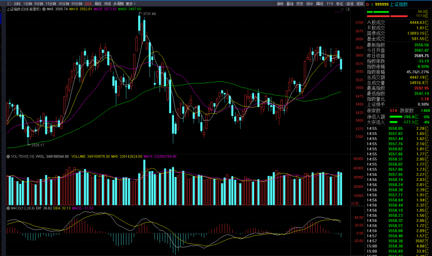Switch to the 日线 daily chart tab
The height and width of the screenshot is (256, 432).
[88, 3]
